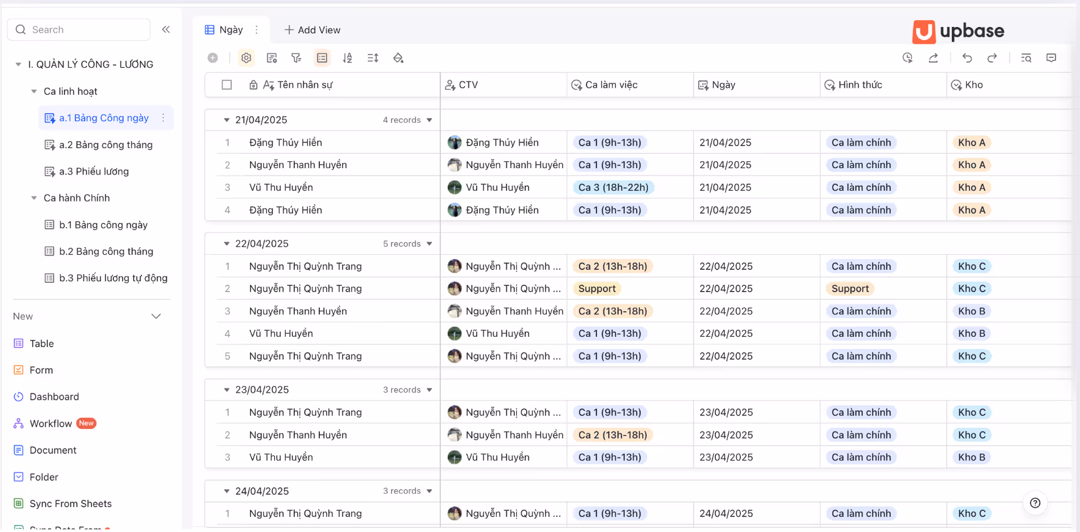Collapse the 24/04/2025 group triangle
The height and width of the screenshot is (532, 1080).
tap(227, 491)
